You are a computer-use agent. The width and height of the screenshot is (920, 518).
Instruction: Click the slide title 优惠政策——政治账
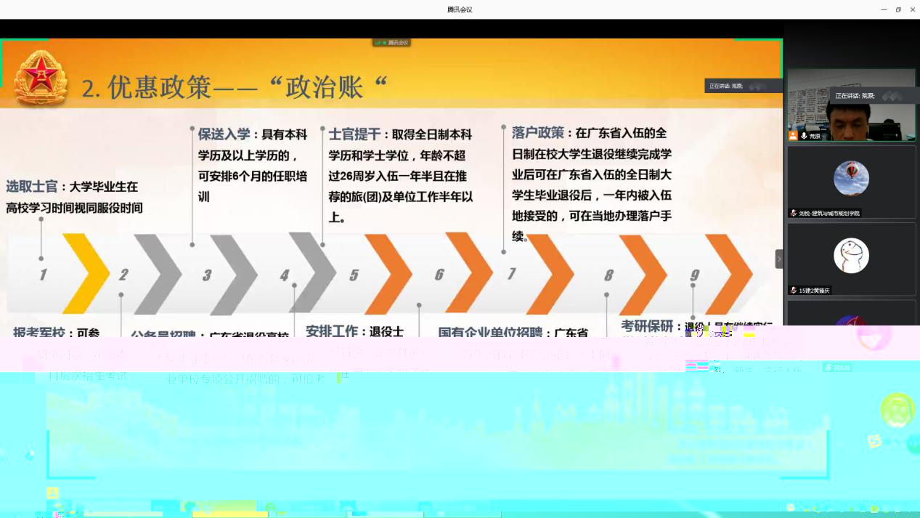pos(235,87)
